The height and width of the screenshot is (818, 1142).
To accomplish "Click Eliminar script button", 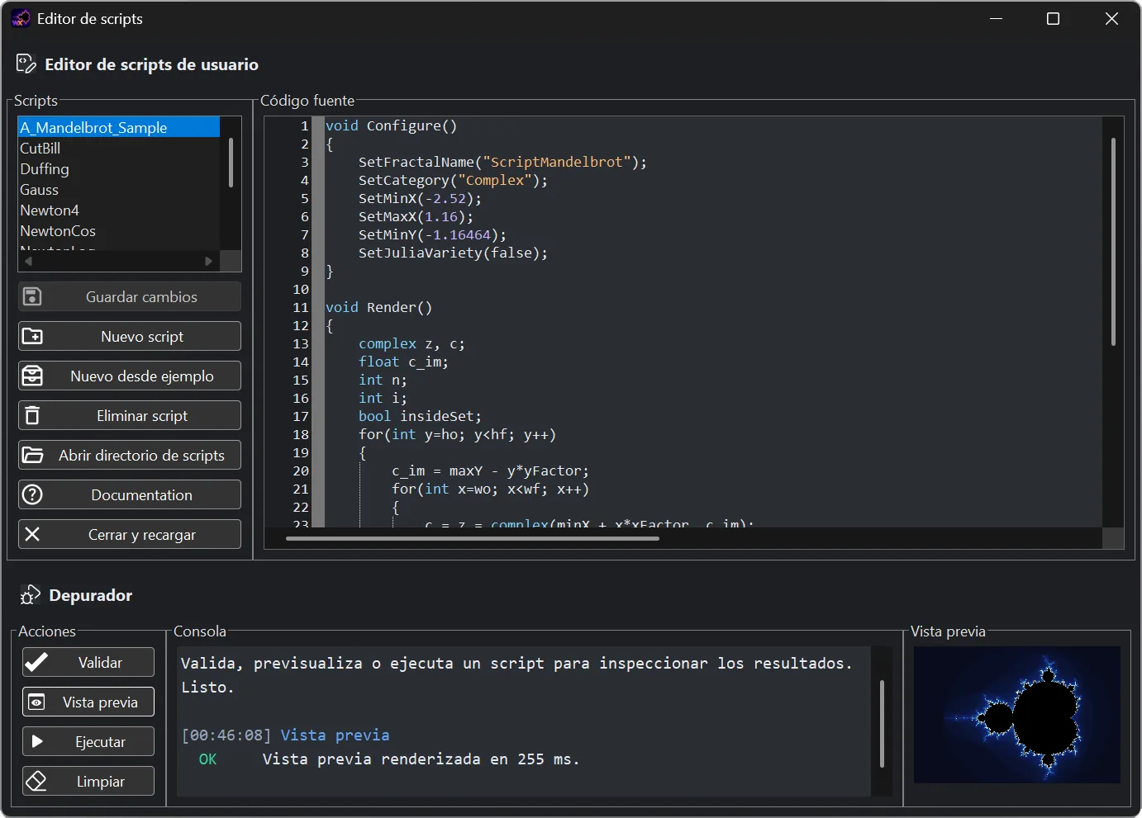I will pyautogui.click(x=130, y=415).
